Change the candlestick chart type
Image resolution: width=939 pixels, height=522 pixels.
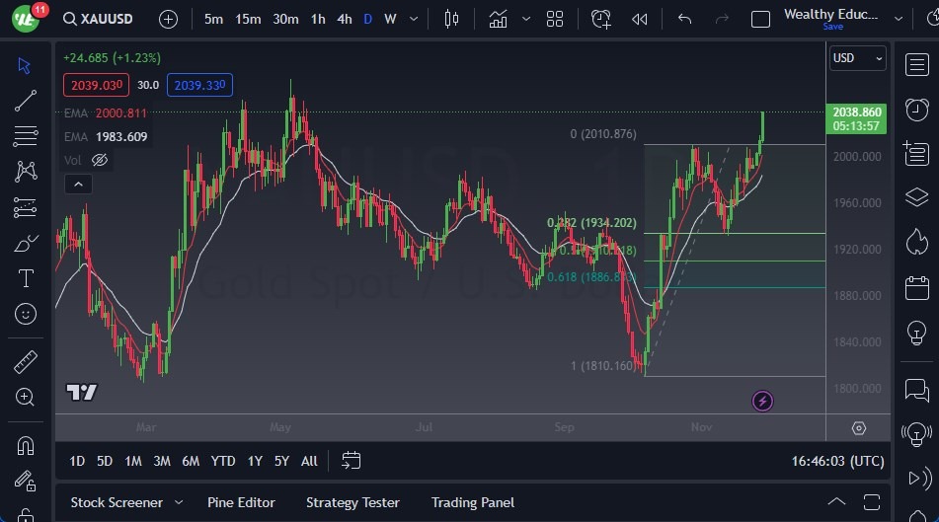pyautogui.click(x=451, y=19)
